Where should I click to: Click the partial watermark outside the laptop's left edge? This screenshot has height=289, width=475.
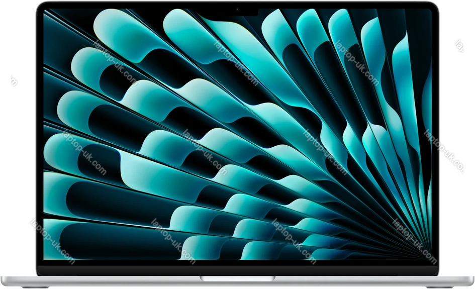[x=14, y=80]
